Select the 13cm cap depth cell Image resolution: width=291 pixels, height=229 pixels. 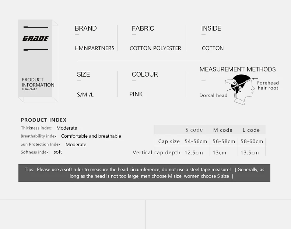[x=220, y=152]
